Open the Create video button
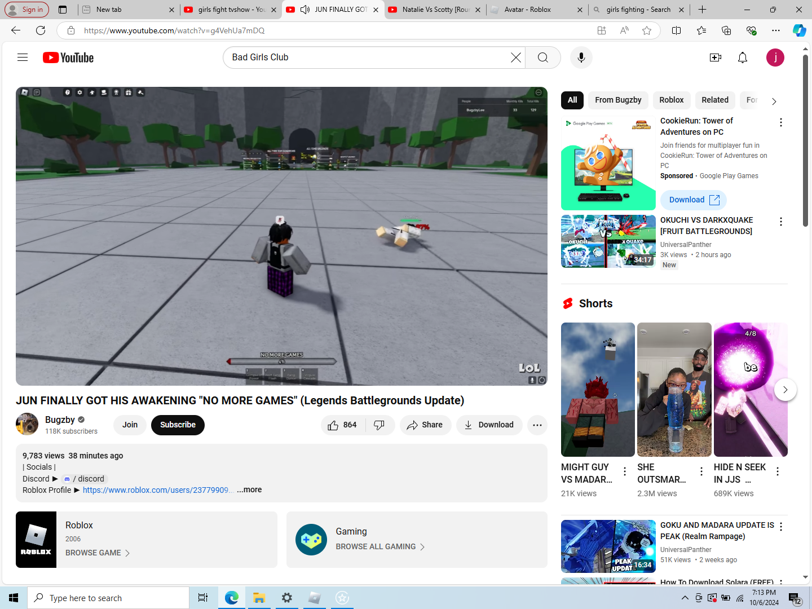Viewport: 812px width, 609px height. pos(716,58)
